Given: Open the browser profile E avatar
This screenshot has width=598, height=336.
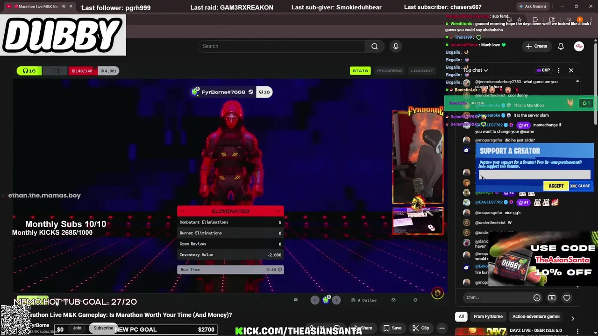Looking at the screenshot, I should pyautogui.click(x=580, y=20).
